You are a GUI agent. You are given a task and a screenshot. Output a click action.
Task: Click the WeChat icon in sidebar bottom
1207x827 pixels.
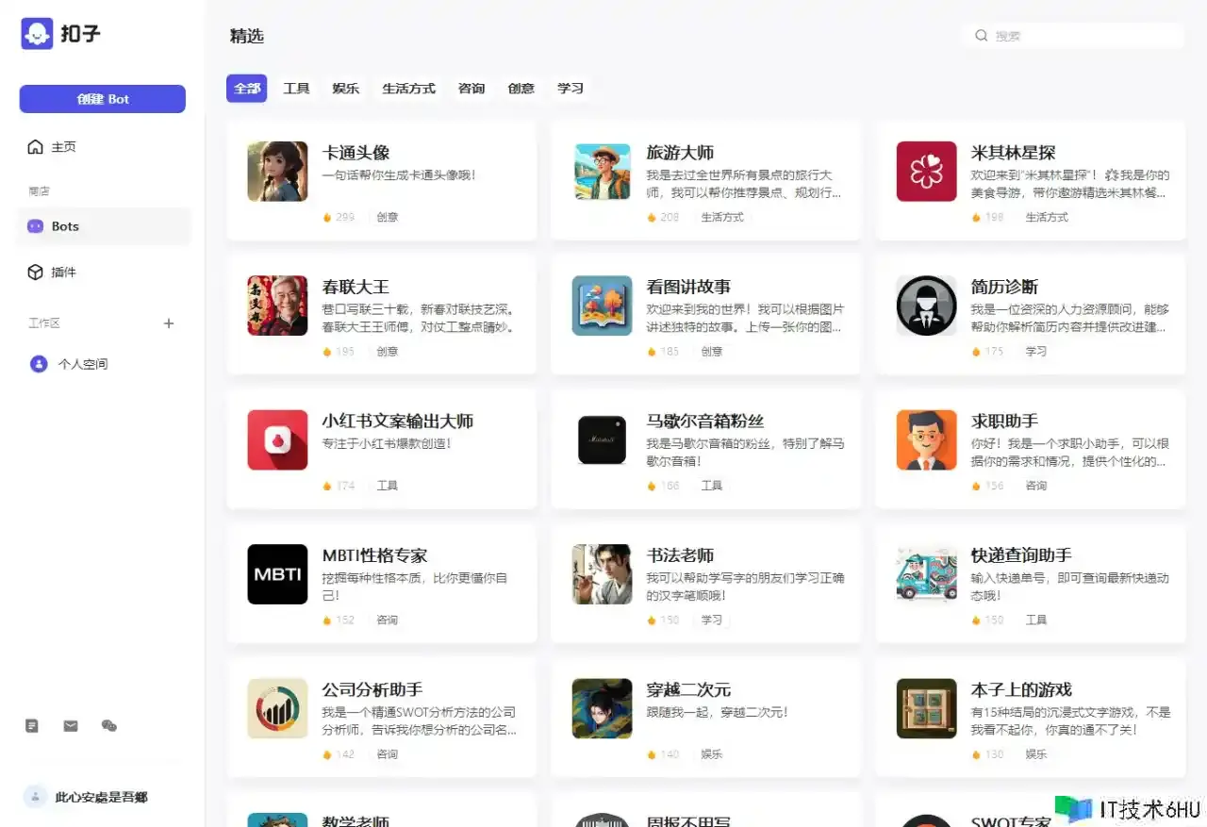(109, 726)
